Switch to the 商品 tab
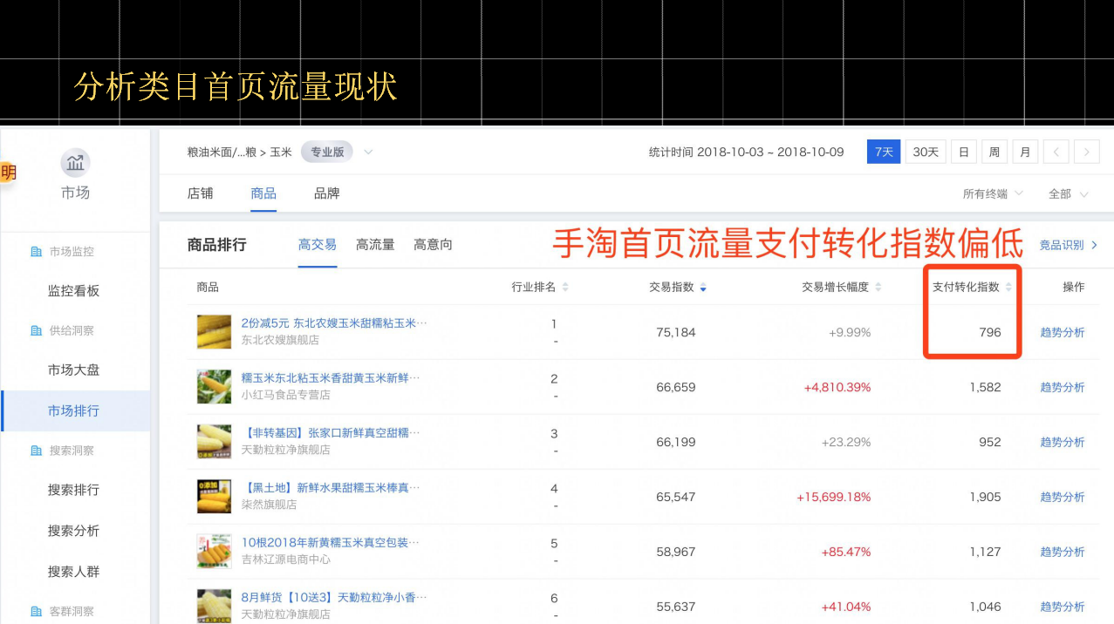Image resolution: width=1114 pixels, height=624 pixels. coord(263,193)
